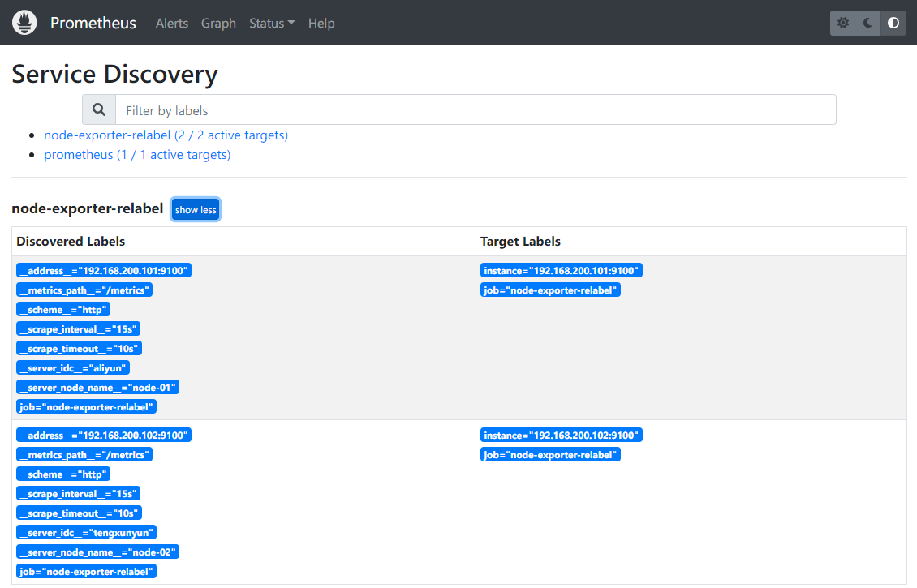Image resolution: width=917 pixels, height=588 pixels.
Task: Click the search magnifier icon
Action: (99, 109)
